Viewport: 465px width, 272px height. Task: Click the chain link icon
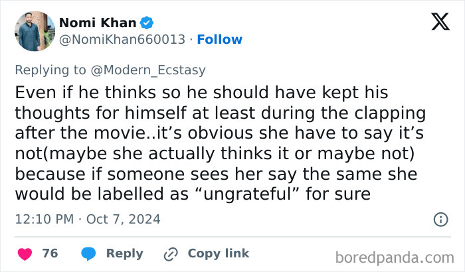click(171, 253)
